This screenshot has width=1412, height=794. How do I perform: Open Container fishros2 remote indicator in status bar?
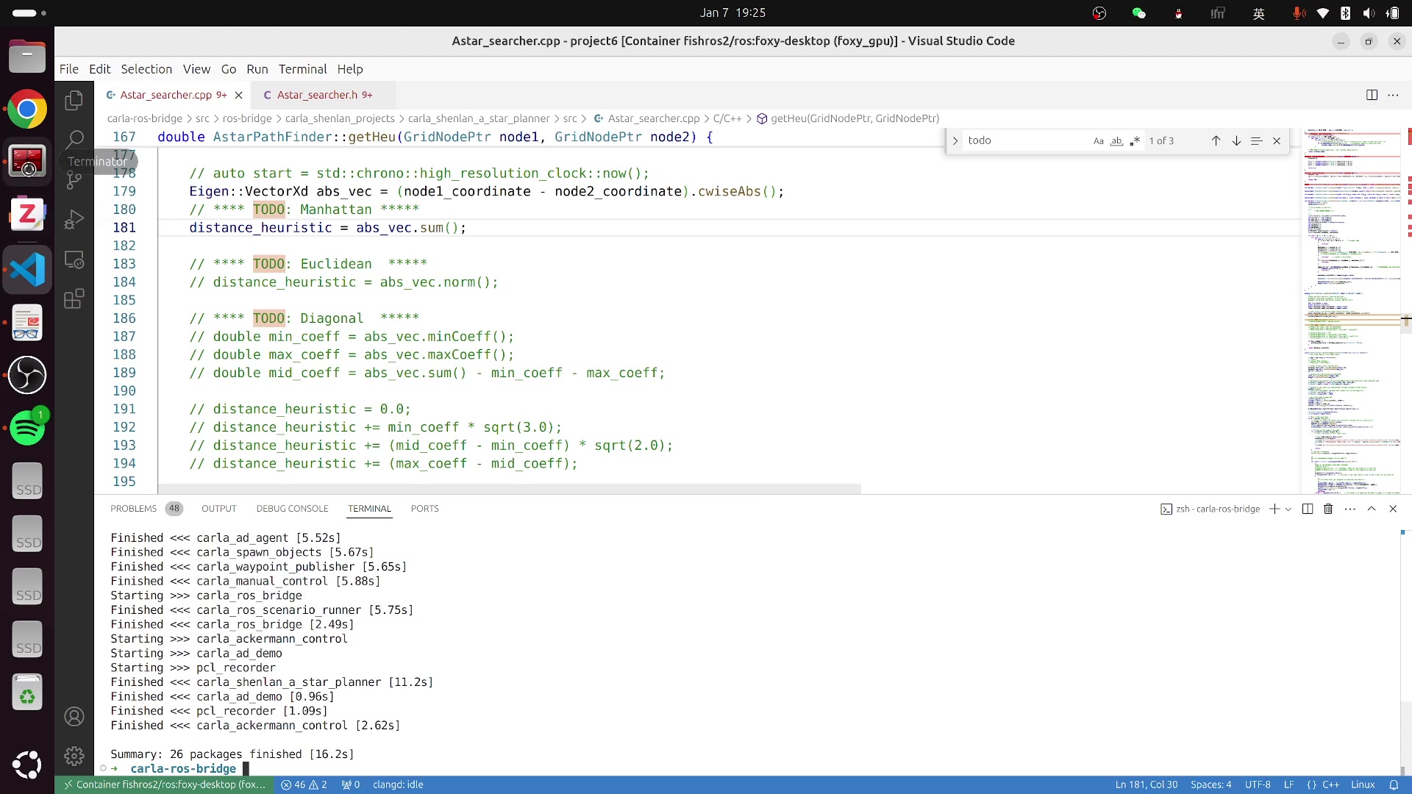[x=164, y=784]
